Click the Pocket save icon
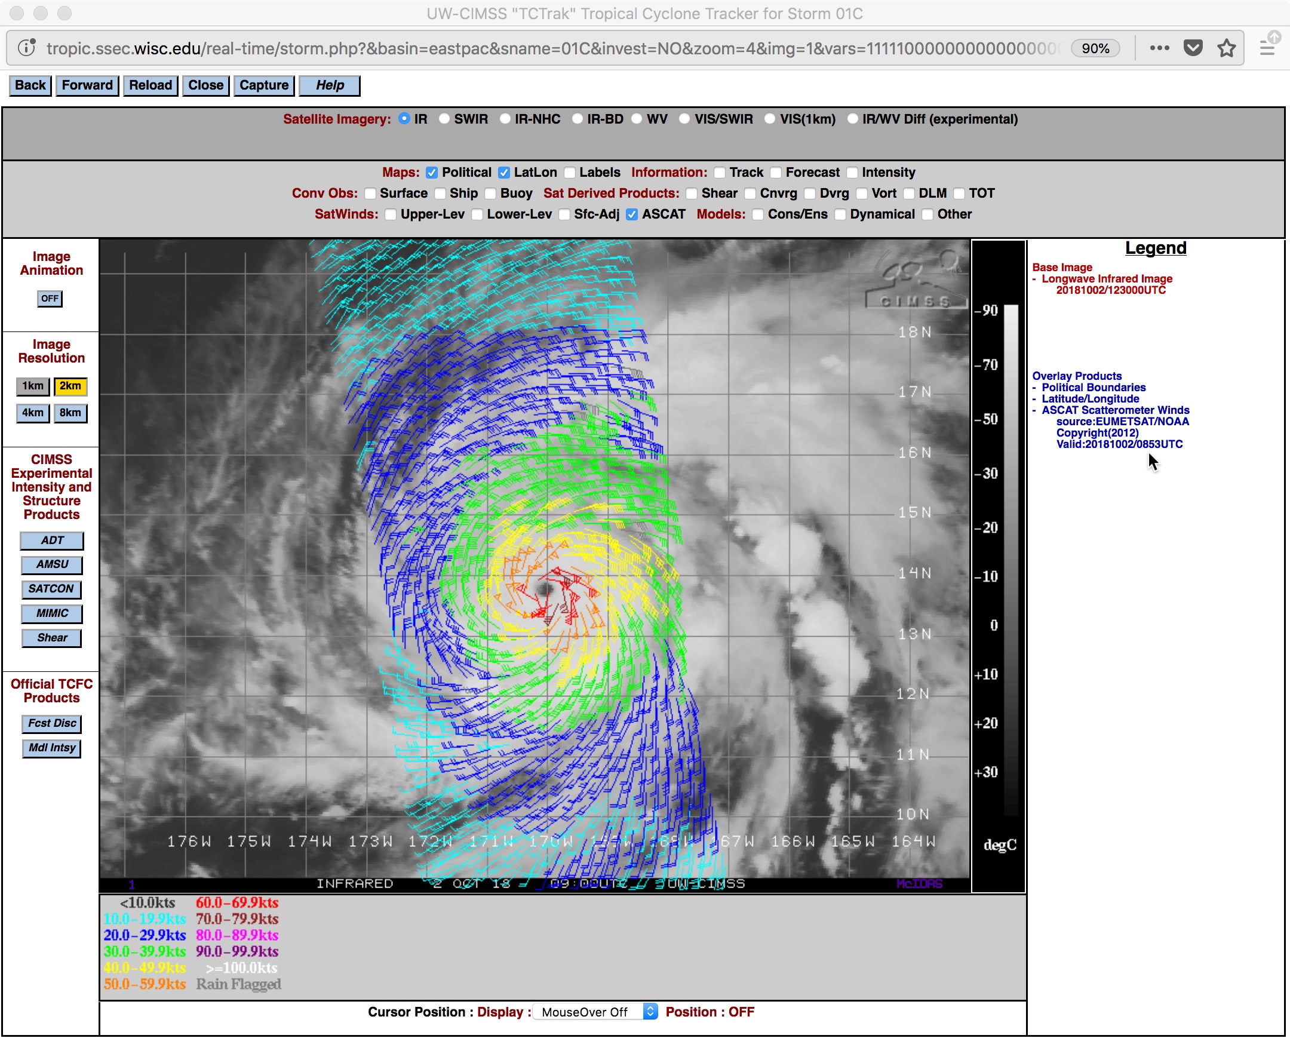This screenshot has width=1290, height=1038. click(x=1193, y=48)
